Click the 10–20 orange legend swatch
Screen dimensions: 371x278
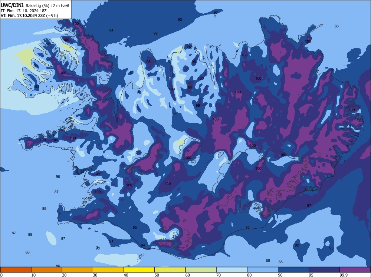47,270
